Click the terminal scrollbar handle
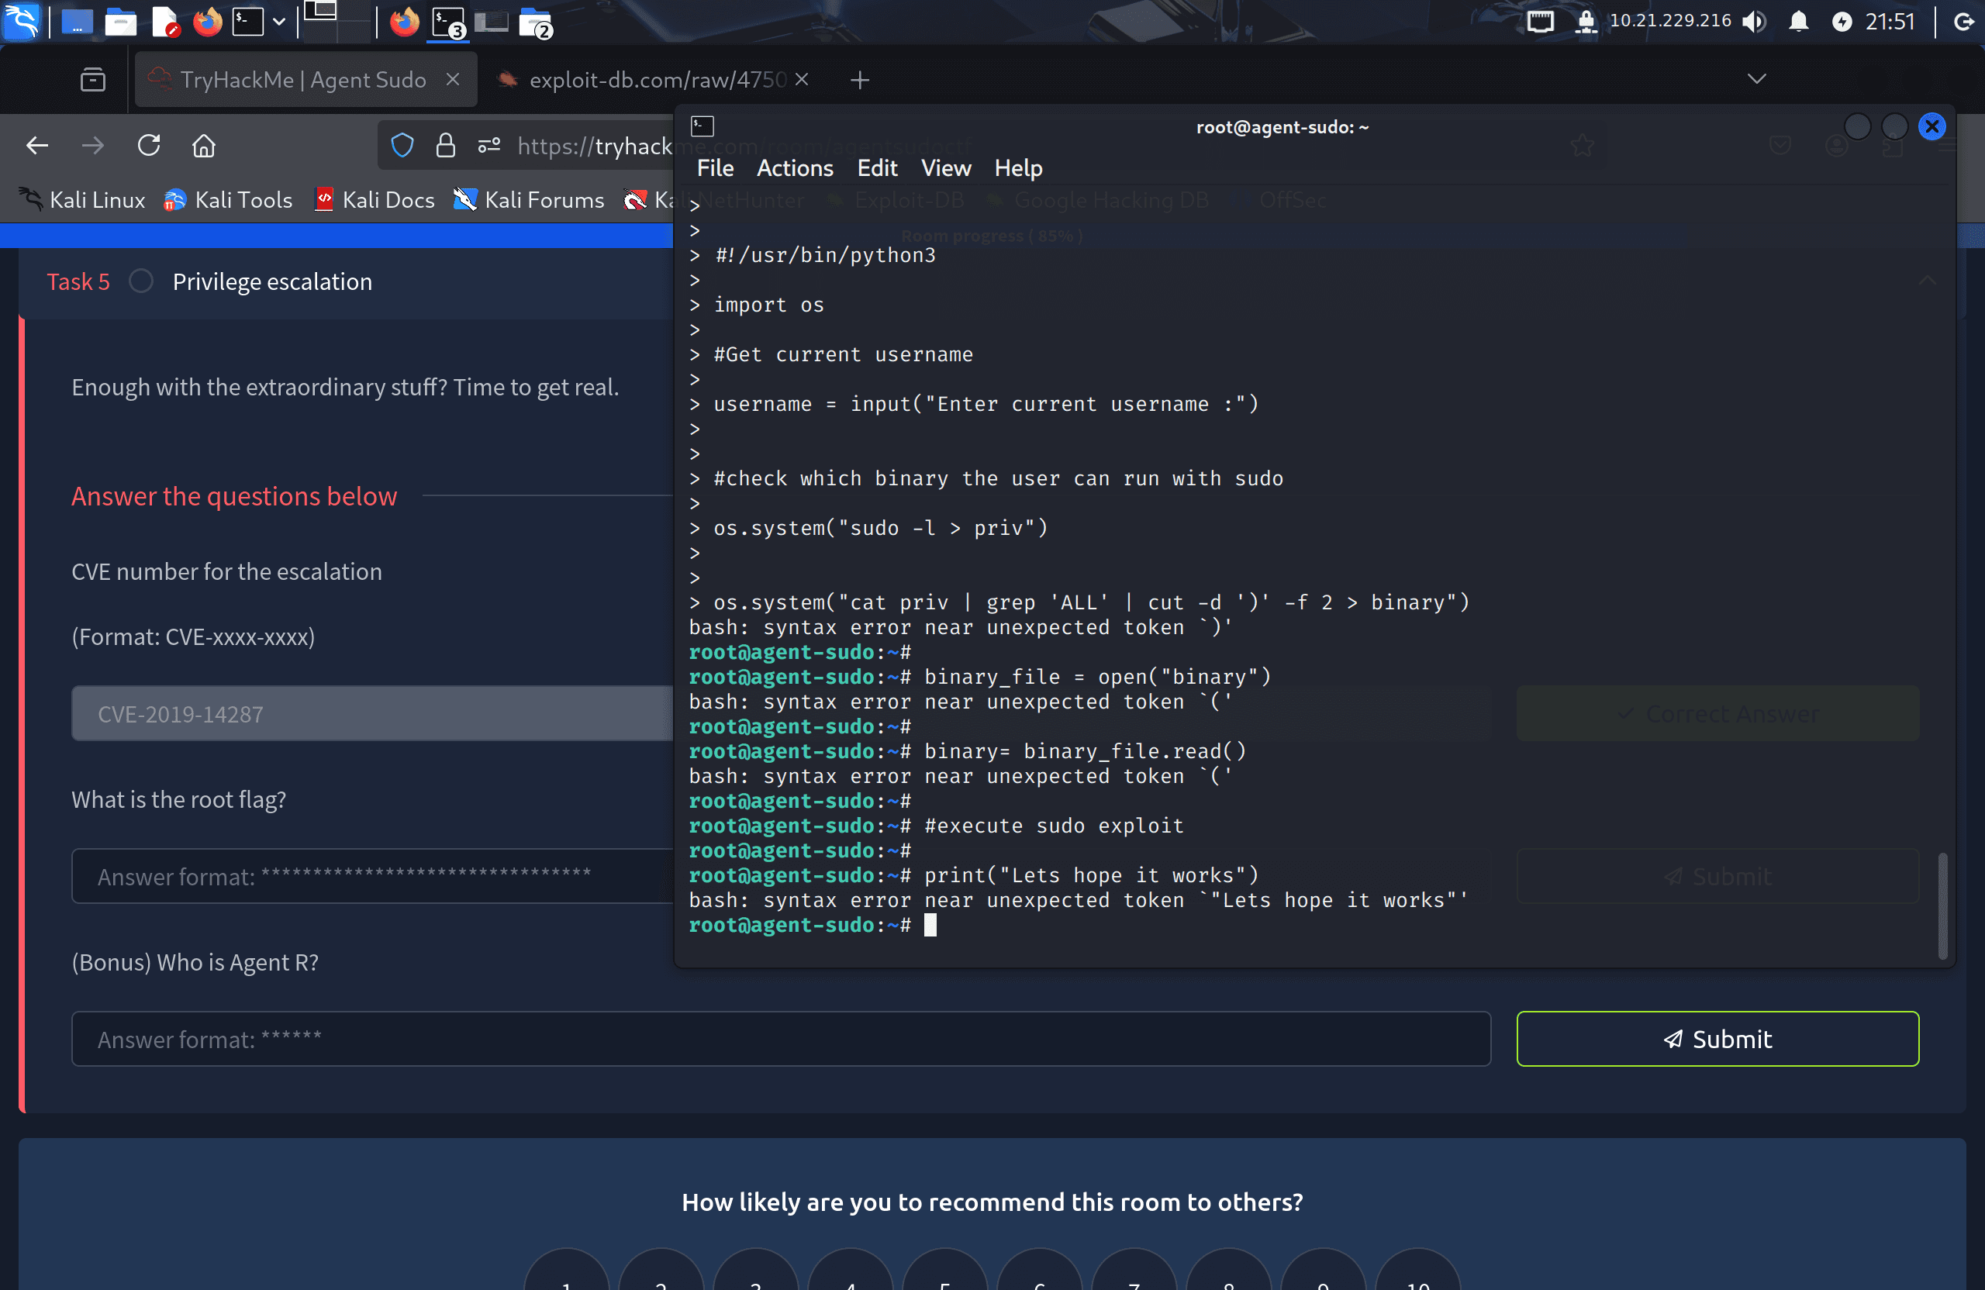The height and width of the screenshot is (1290, 1985). [1942, 905]
